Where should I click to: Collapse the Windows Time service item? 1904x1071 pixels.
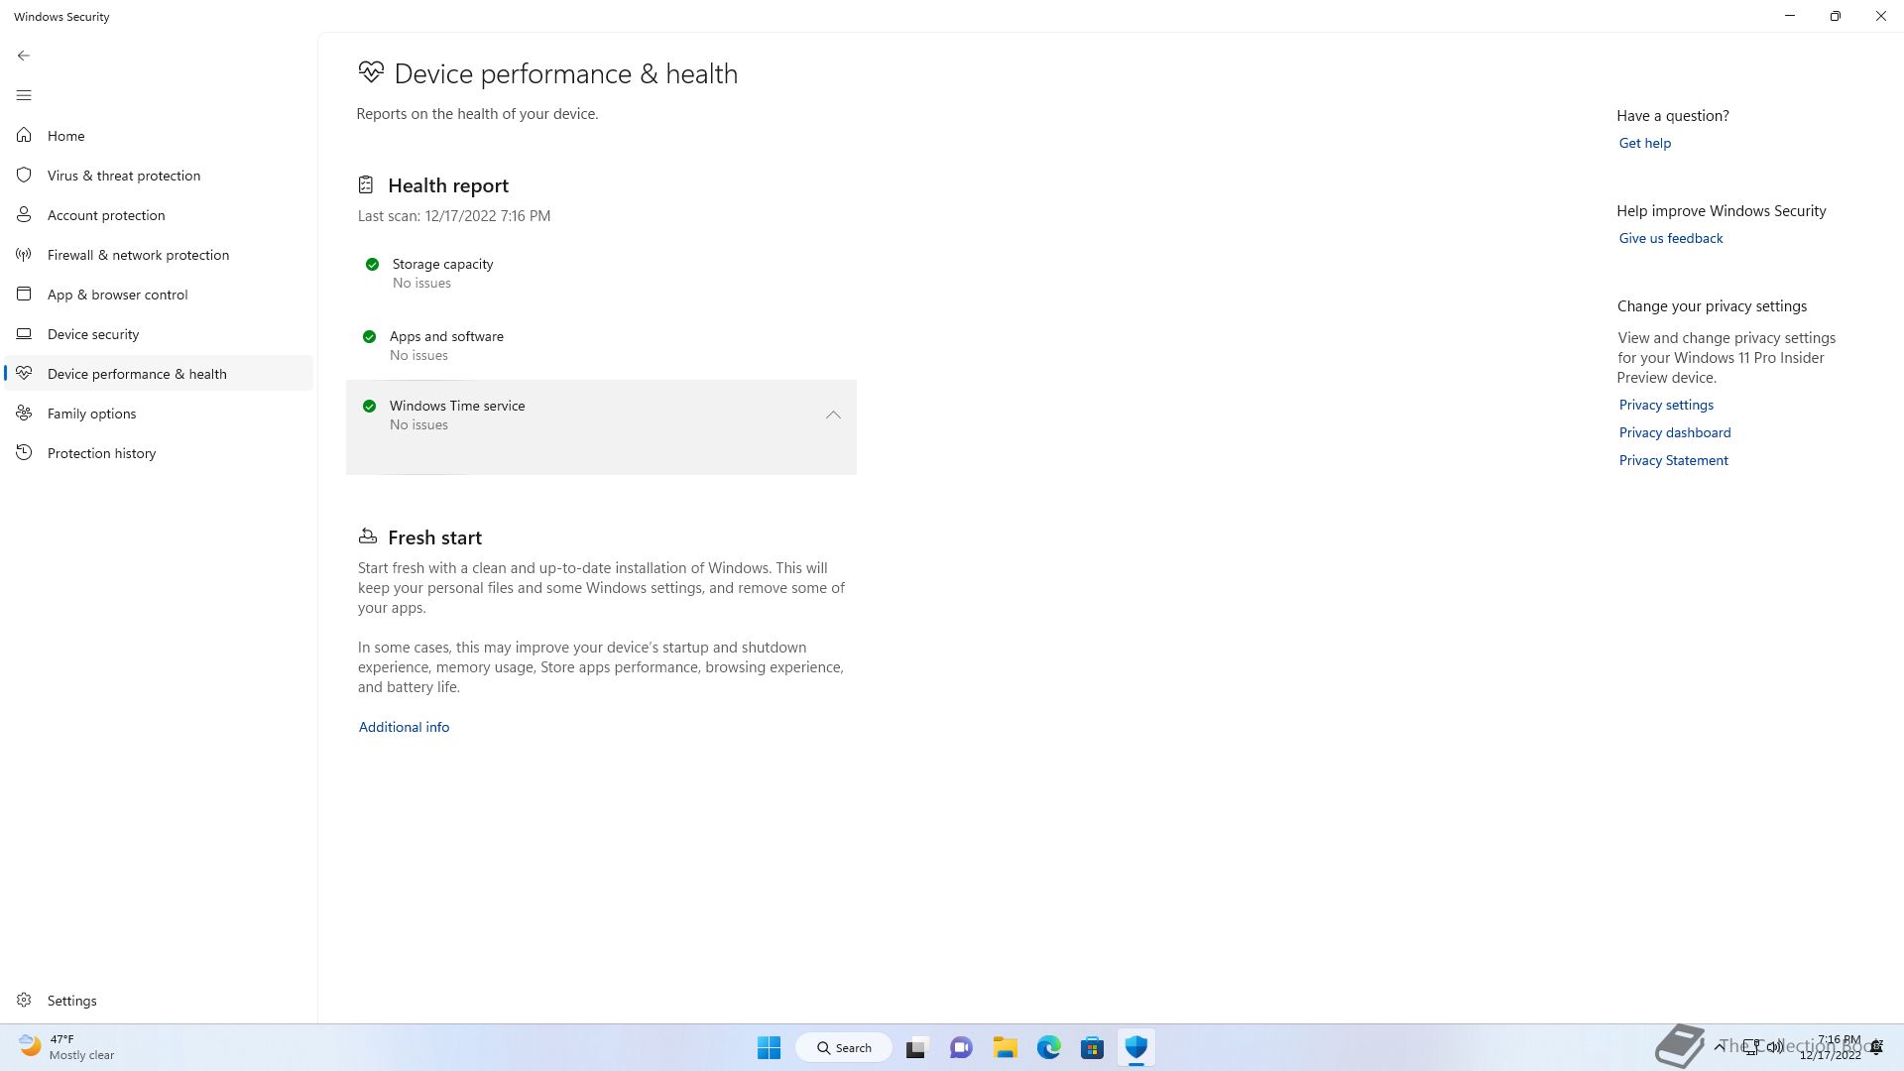click(833, 416)
